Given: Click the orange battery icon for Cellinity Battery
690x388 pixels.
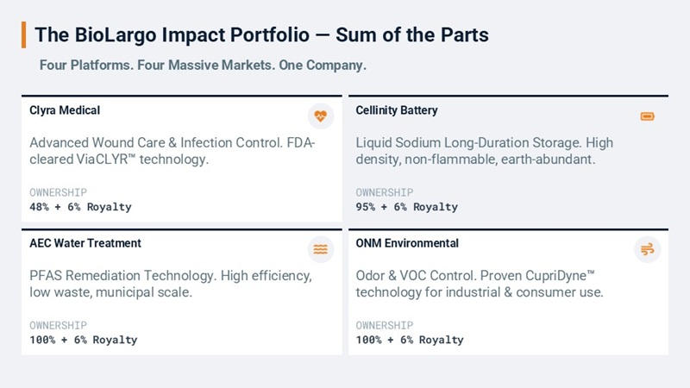Looking at the screenshot, I should [x=647, y=116].
